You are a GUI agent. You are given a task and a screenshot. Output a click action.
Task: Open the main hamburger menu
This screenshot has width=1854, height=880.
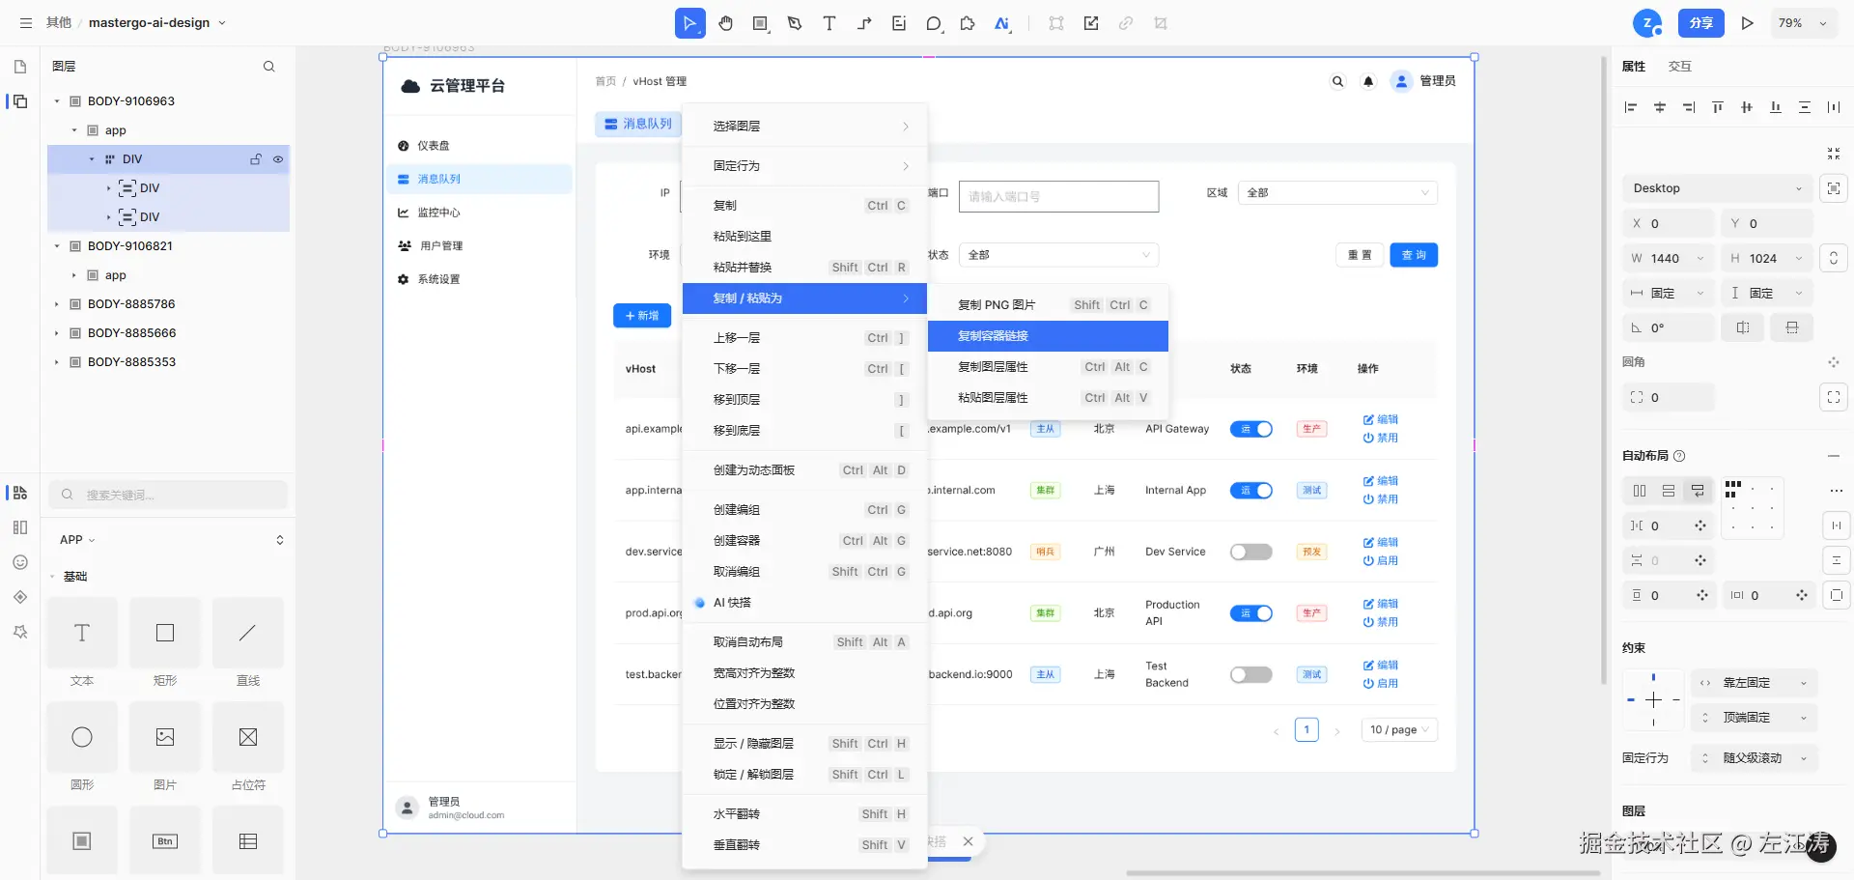click(x=26, y=23)
